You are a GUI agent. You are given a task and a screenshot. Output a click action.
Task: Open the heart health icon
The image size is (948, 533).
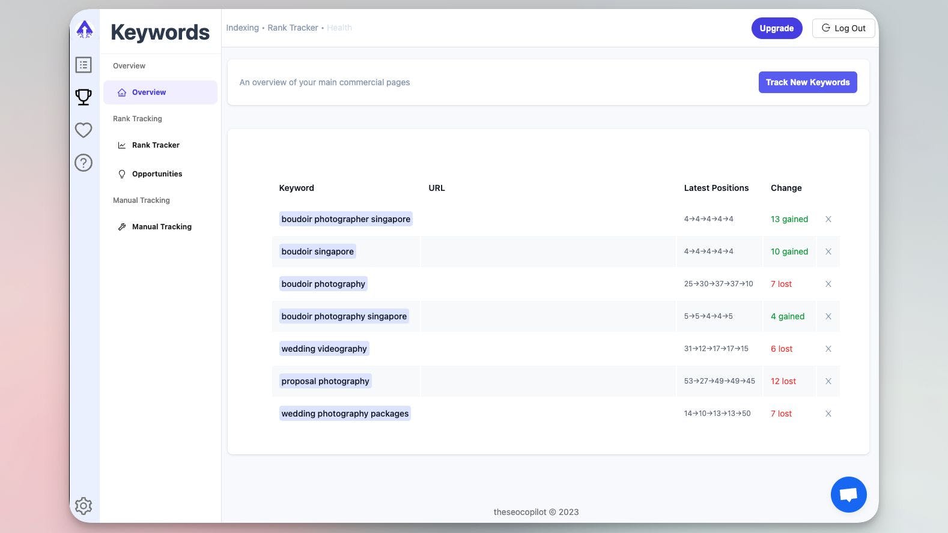[x=84, y=130]
